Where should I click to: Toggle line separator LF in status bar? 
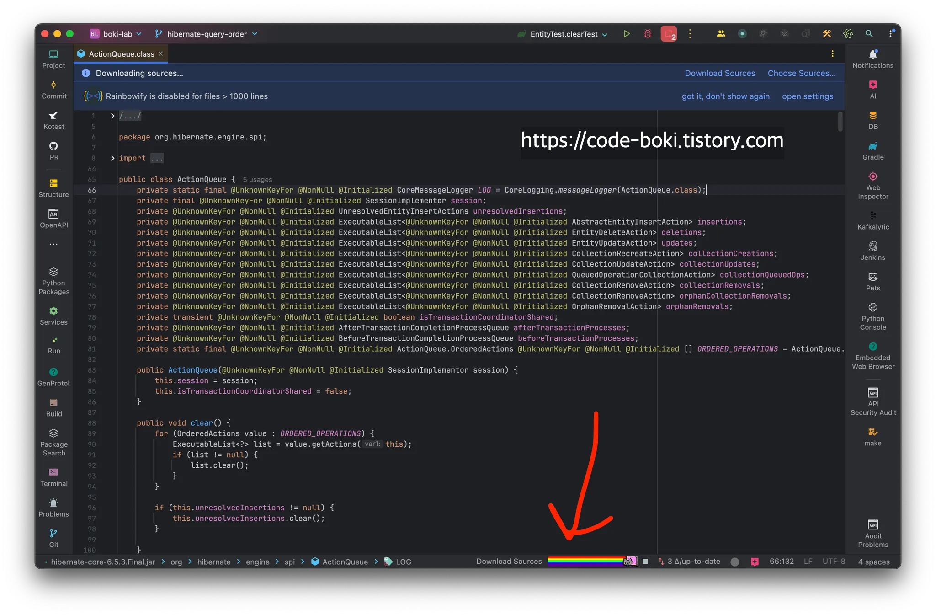tap(808, 561)
